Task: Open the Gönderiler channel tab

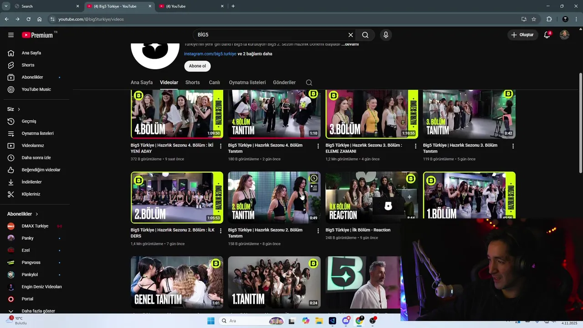Action: tap(284, 82)
